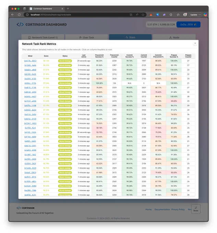Viewport: 217px width, 233px height.
Task: Click Above Average badge in top row
Action: tap(65, 61)
